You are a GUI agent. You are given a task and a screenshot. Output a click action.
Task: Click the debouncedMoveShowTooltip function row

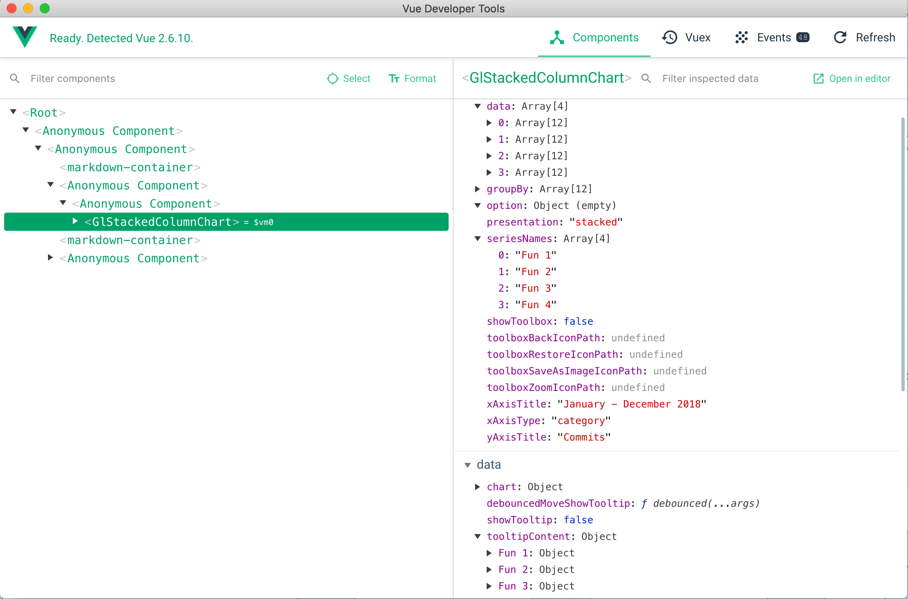click(623, 503)
